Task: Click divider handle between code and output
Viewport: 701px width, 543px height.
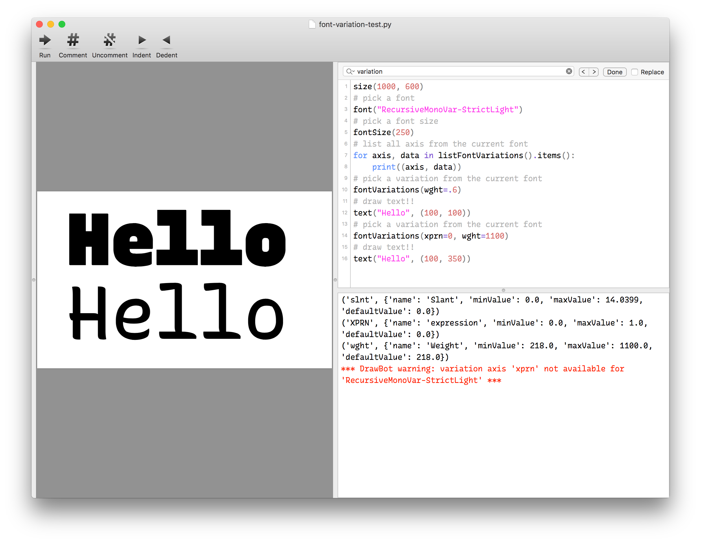Action: [503, 290]
